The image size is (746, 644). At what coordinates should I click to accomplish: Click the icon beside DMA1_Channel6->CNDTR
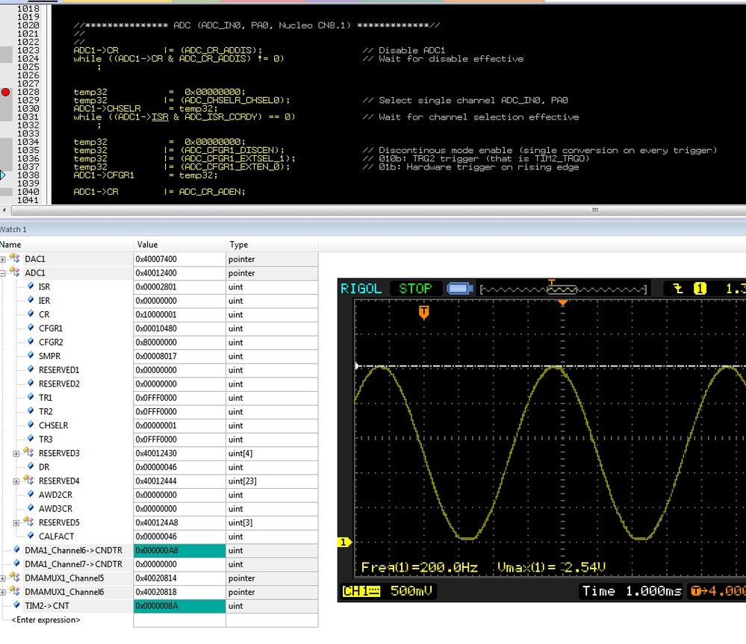pos(16,549)
